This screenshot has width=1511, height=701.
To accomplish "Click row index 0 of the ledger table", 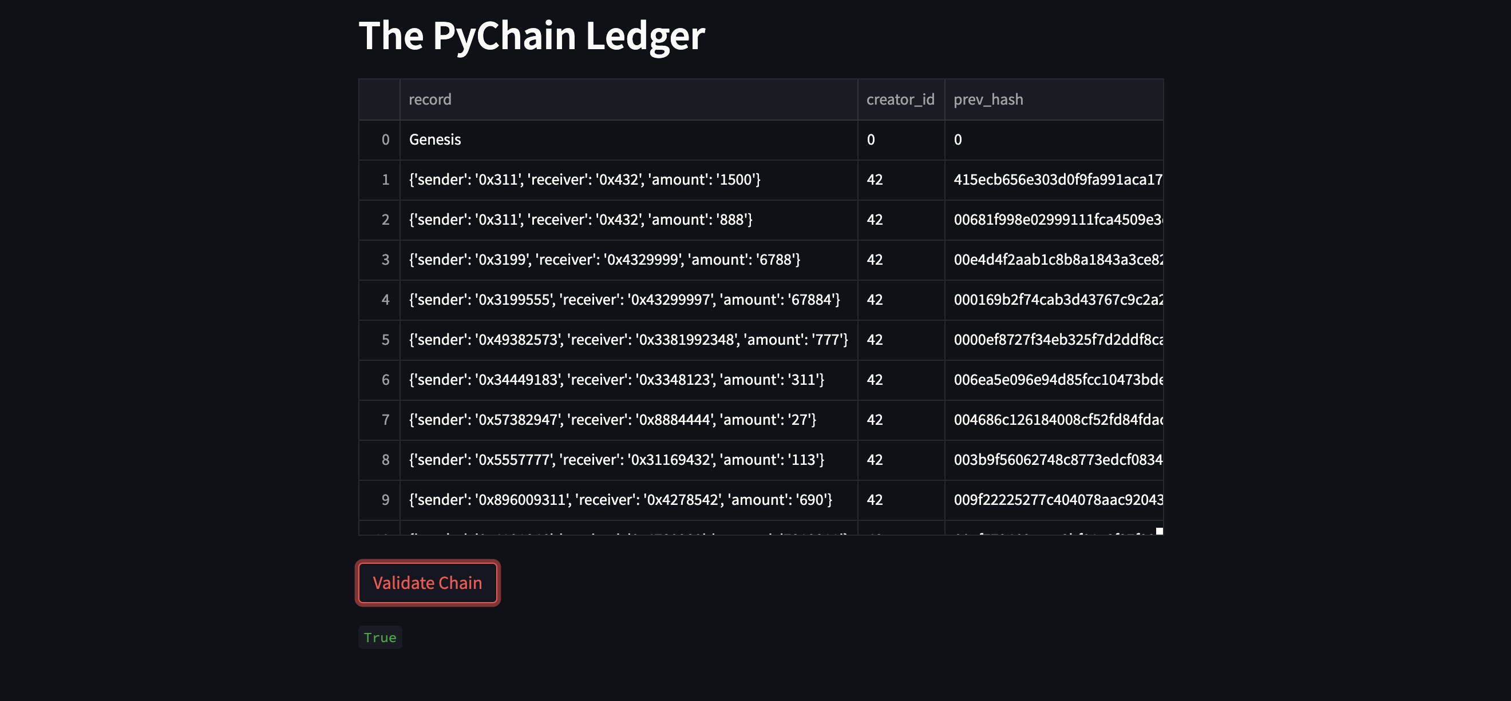I will coord(385,140).
